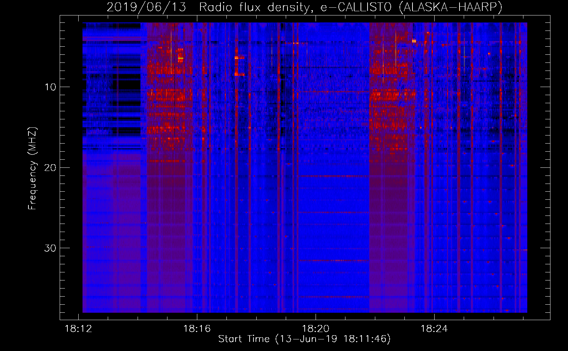The height and width of the screenshot is (351, 568).
Task: Click the '30' frequency tick label
Action: (50, 248)
